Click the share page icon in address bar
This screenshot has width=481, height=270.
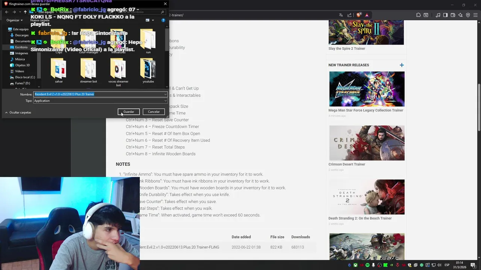point(349,15)
